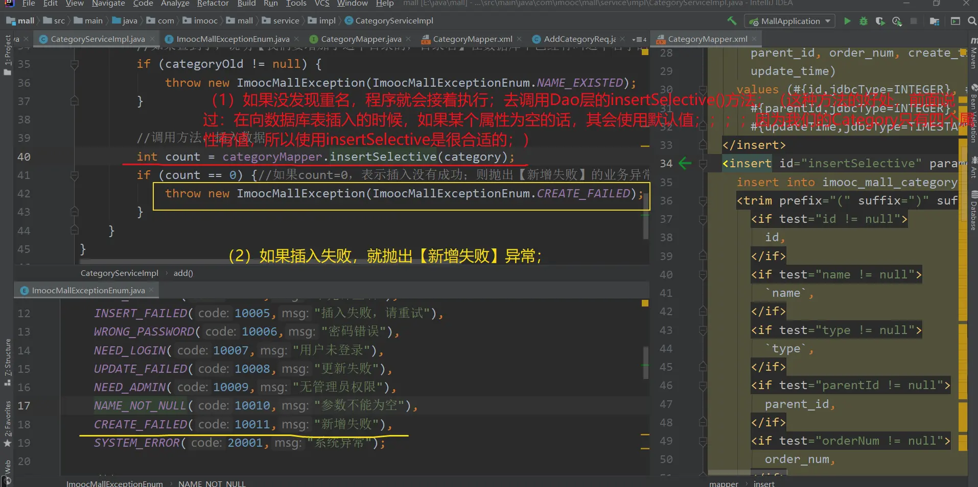Switch to the CategoryMapper.java tab
The height and width of the screenshot is (487, 978).
(x=361, y=39)
